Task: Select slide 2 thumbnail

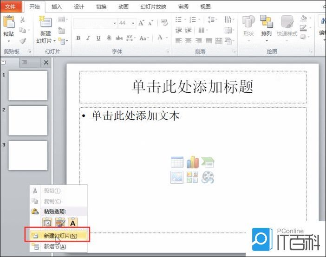Action: coord(28,121)
